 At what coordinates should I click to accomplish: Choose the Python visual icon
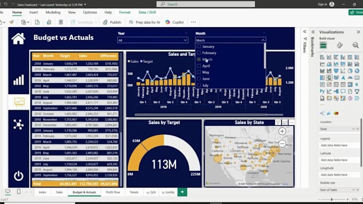point(322,91)
